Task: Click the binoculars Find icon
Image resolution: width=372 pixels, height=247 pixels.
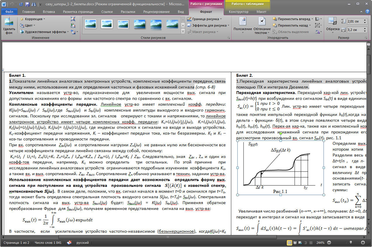Action: 34,4
